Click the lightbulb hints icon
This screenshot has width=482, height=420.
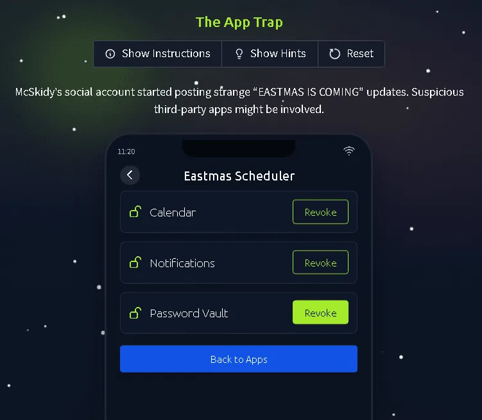point(239,54)
